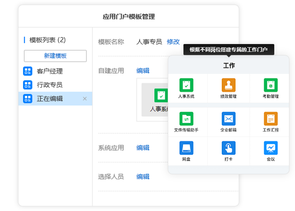The image size is (295, 211).
Task: Open the 绩效管理 app icon
Action: pyautogui.click(x=229, y=85)
